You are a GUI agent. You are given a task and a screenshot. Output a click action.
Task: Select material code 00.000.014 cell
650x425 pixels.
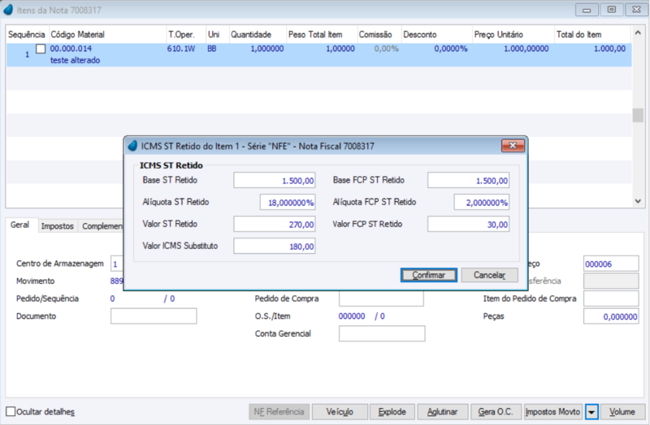coord(71,49)
